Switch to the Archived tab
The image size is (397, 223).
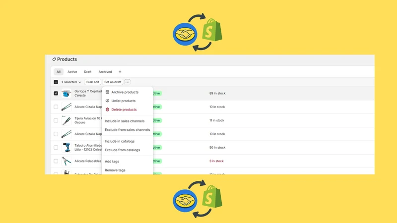pos(105,72)
